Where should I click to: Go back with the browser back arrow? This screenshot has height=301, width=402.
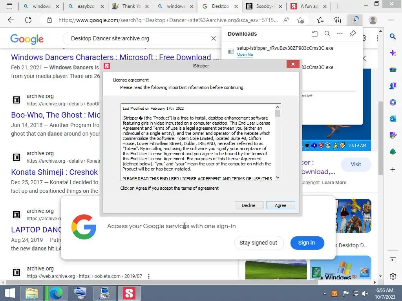[11, 20]
